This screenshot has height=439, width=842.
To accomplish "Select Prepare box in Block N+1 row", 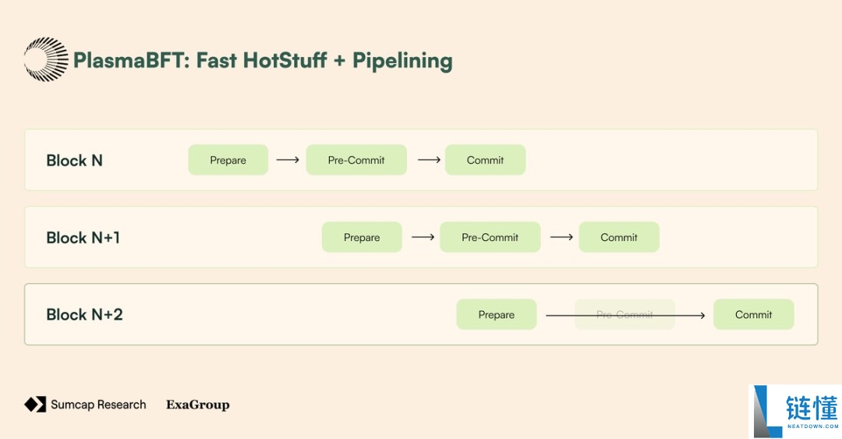I will (x=362, y=237).
